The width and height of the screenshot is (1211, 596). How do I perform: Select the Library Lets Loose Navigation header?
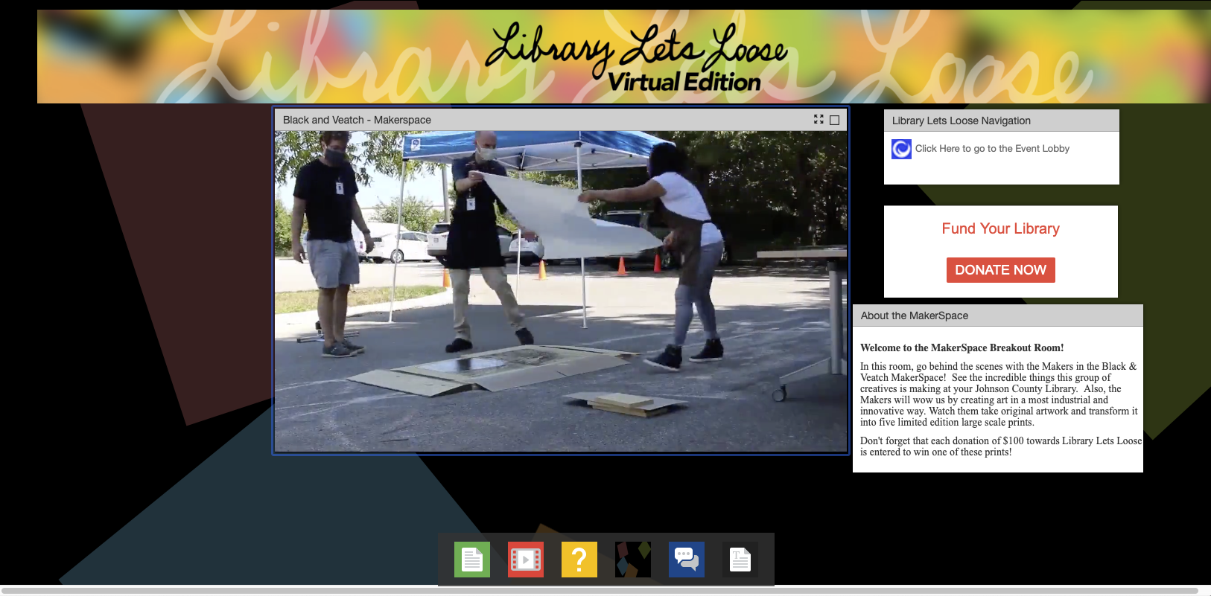(x=1001, y=121)
